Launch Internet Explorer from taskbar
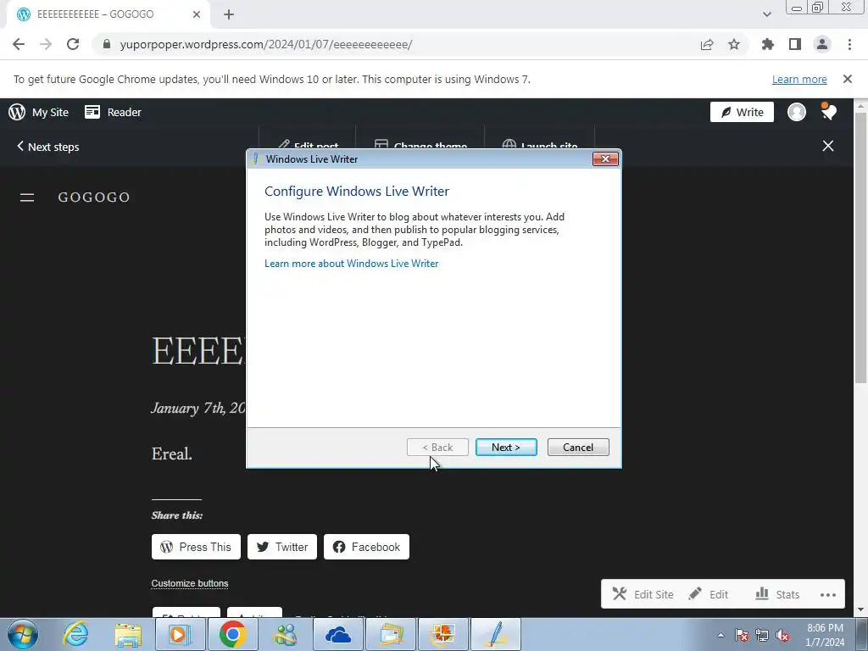The height and width of the screenshot is (651, 868). click(x=75, y=634)
